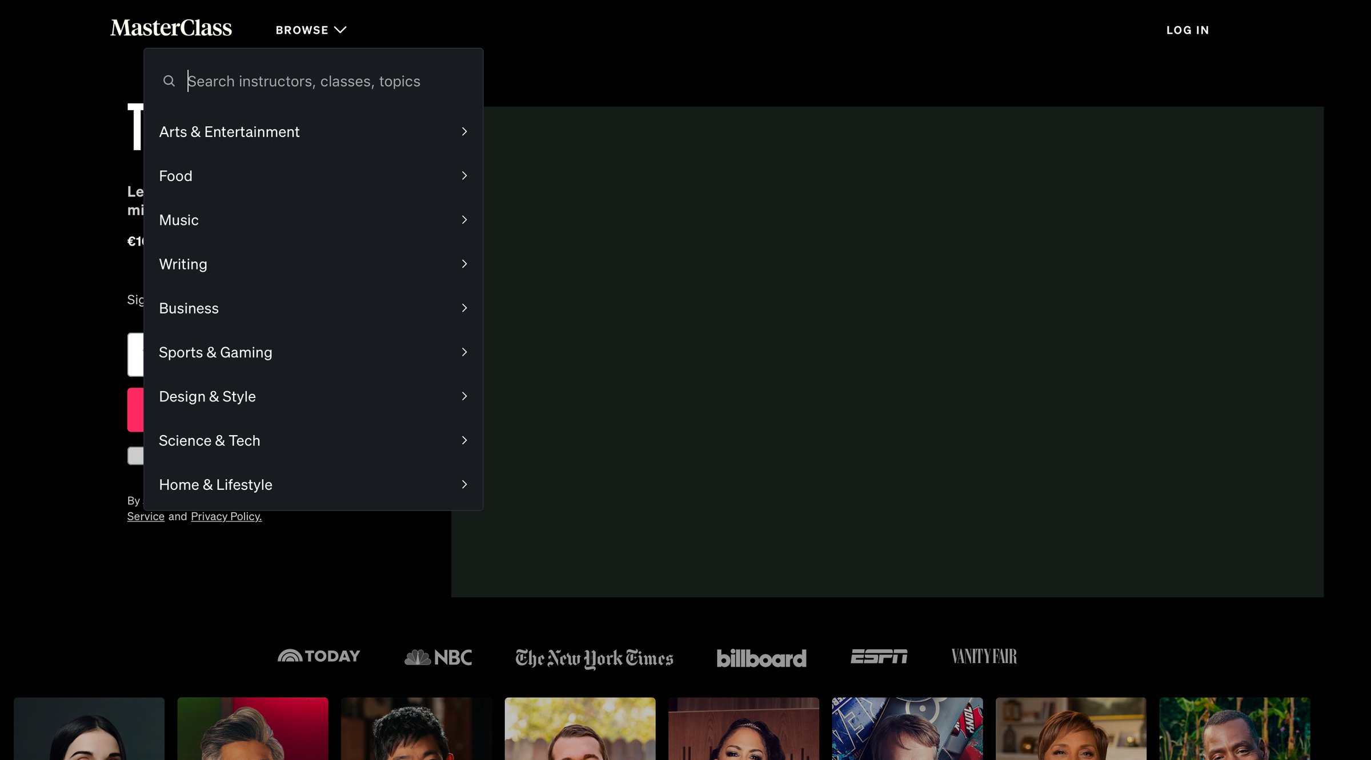
Task: Click the ESPN logo
Action: point(879,657)
